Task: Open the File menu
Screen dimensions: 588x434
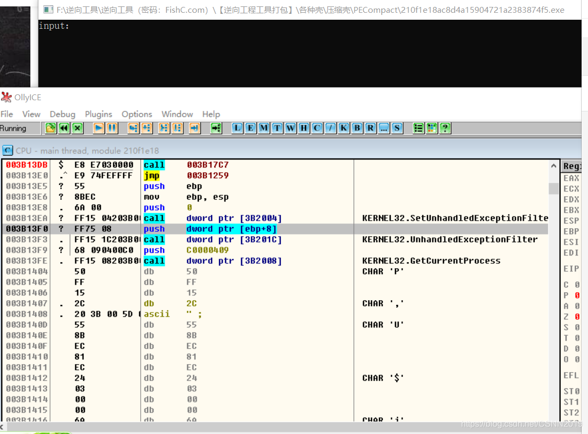Action: [7, 114]
